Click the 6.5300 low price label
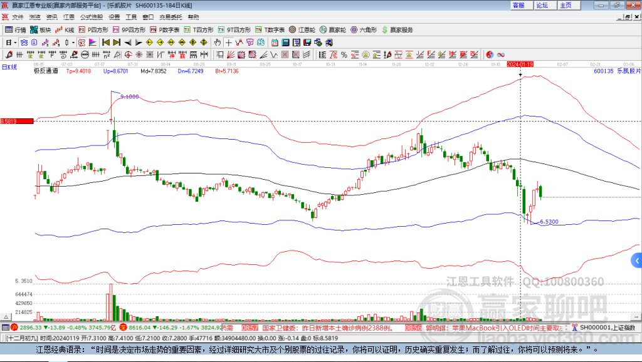The image size is (642, 362). [549, 222]
